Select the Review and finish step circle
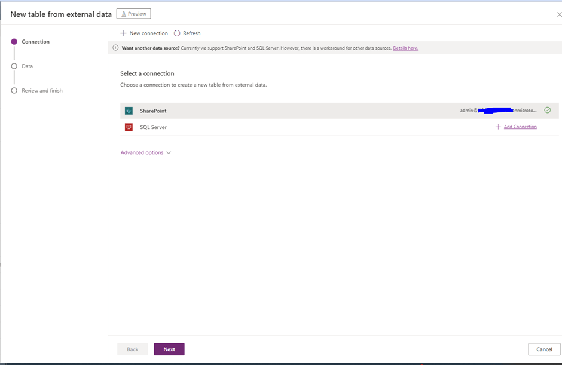 pyautogui.click(x=14, y=91)
